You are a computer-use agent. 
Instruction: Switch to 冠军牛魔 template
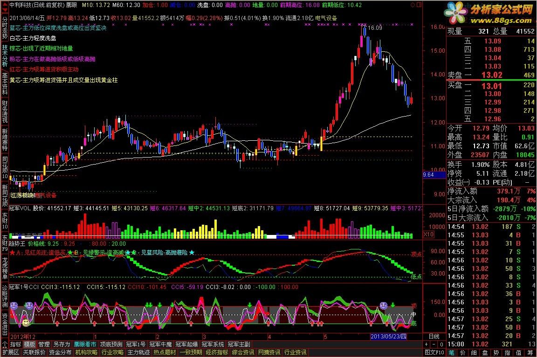pyautogui.click(x=161, y=344)
